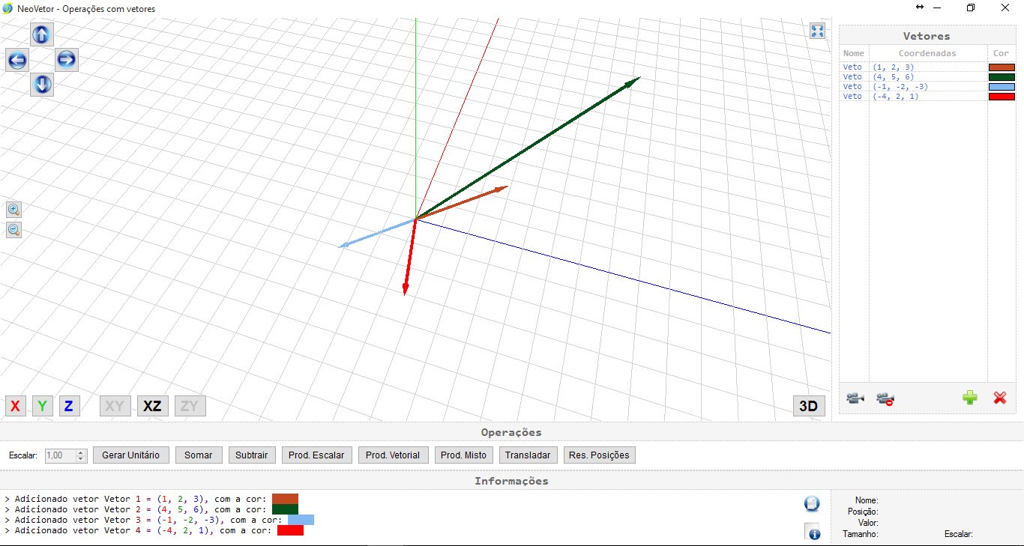Viewport: 1024px width, 546px height.
Task: Click the Operações section header
Action: 511,432
